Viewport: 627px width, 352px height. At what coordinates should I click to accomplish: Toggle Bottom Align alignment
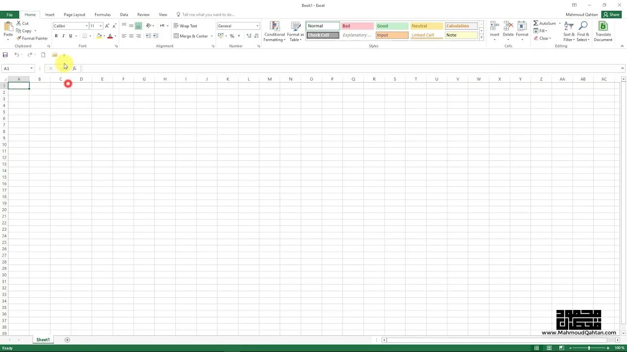(x=139, y=26)
